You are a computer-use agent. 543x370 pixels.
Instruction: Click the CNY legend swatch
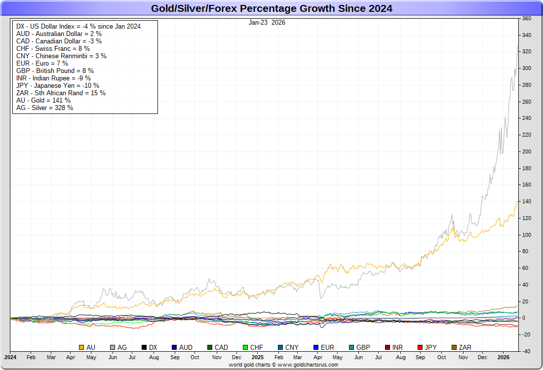pos(280,347)
